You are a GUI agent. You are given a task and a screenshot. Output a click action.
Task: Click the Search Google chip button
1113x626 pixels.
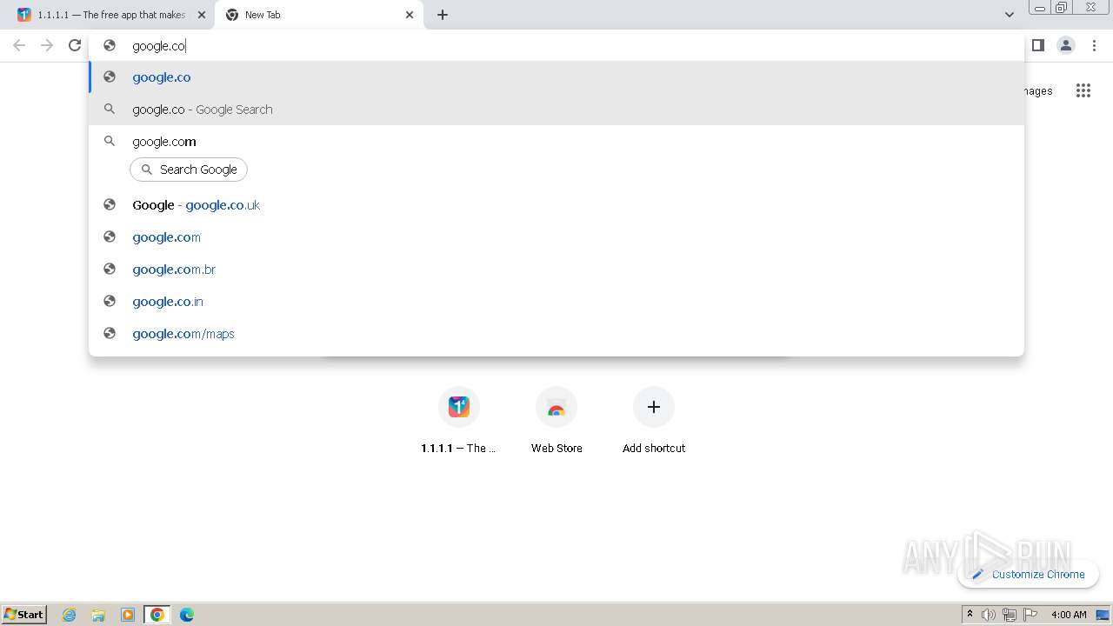189,170
